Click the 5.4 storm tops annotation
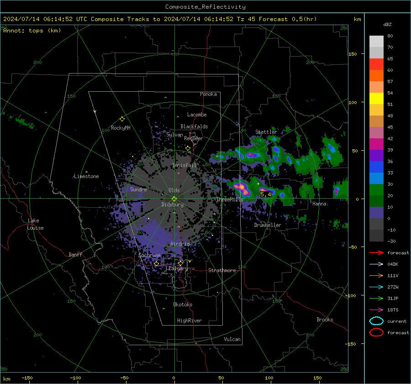The width and height of the screenshot is (411, 384). [265, 195]
